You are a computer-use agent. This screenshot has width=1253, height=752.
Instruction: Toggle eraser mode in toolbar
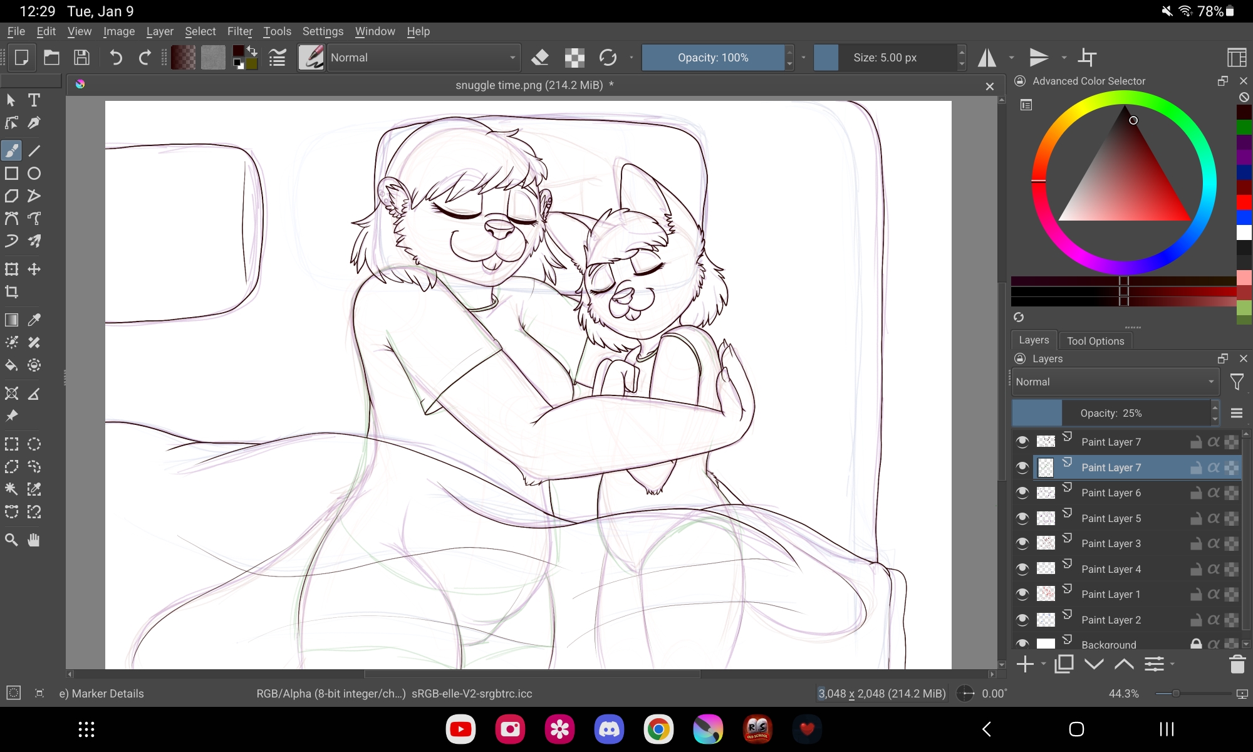539,58
